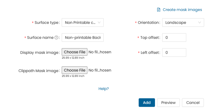The height and width of the screenshot is (109, 206).
Task: Click the chevron arrow in Orientation box
Action: 200,22
